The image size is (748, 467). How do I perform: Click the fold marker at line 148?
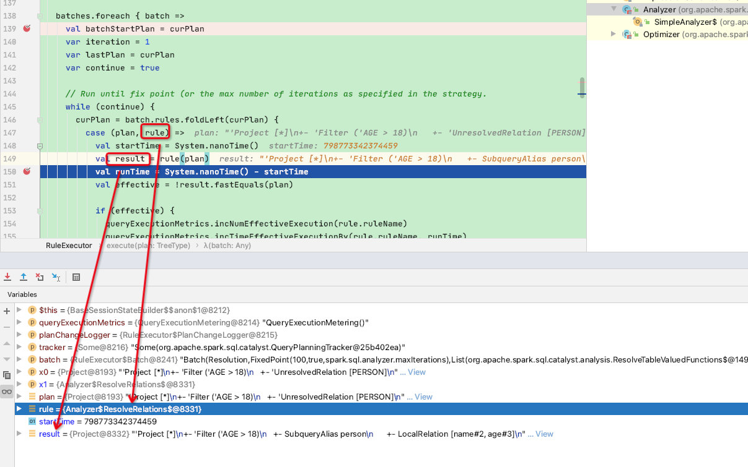pos(40,146)
